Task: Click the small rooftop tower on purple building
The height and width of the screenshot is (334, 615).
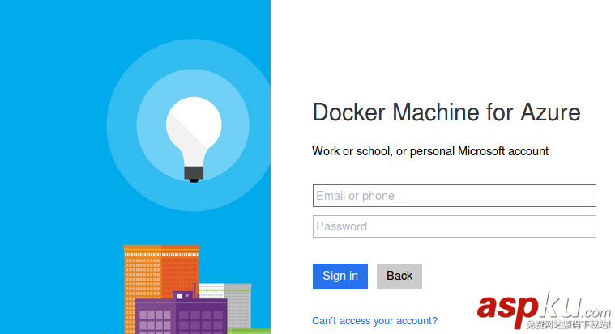Action: point(185,295)
